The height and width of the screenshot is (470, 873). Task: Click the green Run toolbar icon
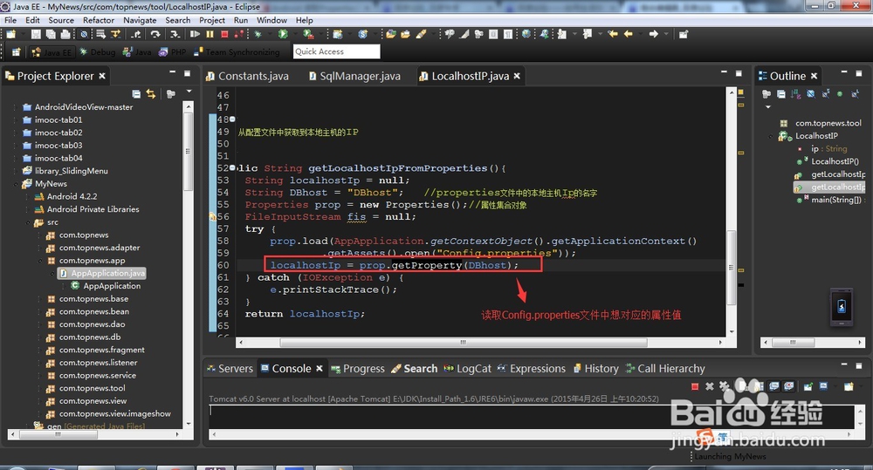point(283,35)
